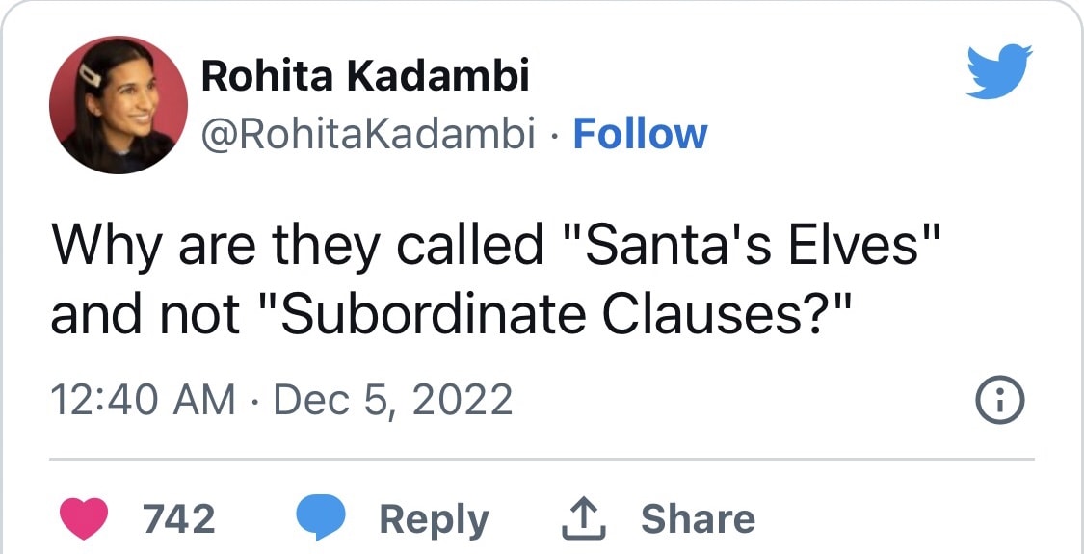Viewport: 1084px width, 554px height.
Task: Click the phrase "Subordinate Clauses?" in the tweet
Action: pos(552,315)
